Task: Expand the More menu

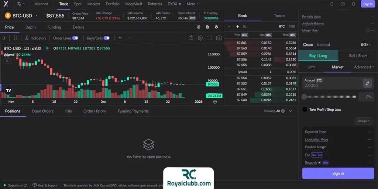Action: click(193, 4)
